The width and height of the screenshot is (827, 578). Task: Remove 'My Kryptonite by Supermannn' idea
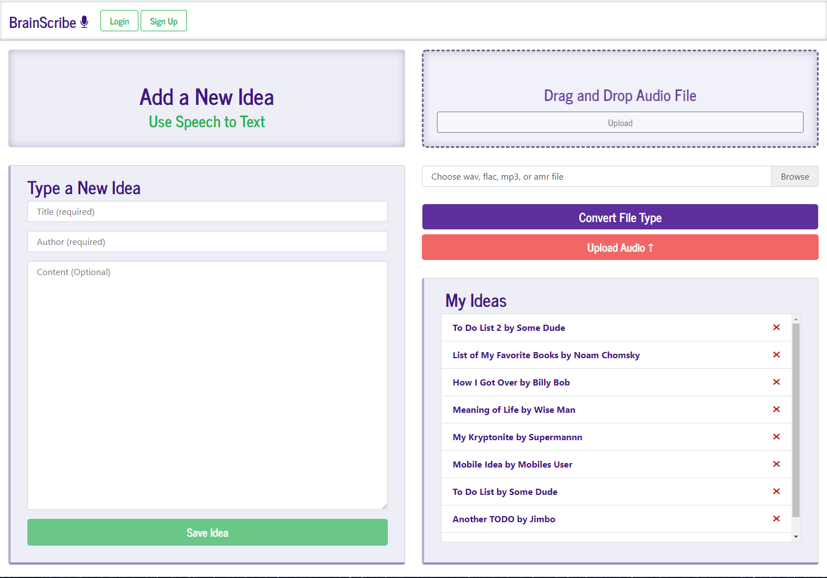coord(776,437)
